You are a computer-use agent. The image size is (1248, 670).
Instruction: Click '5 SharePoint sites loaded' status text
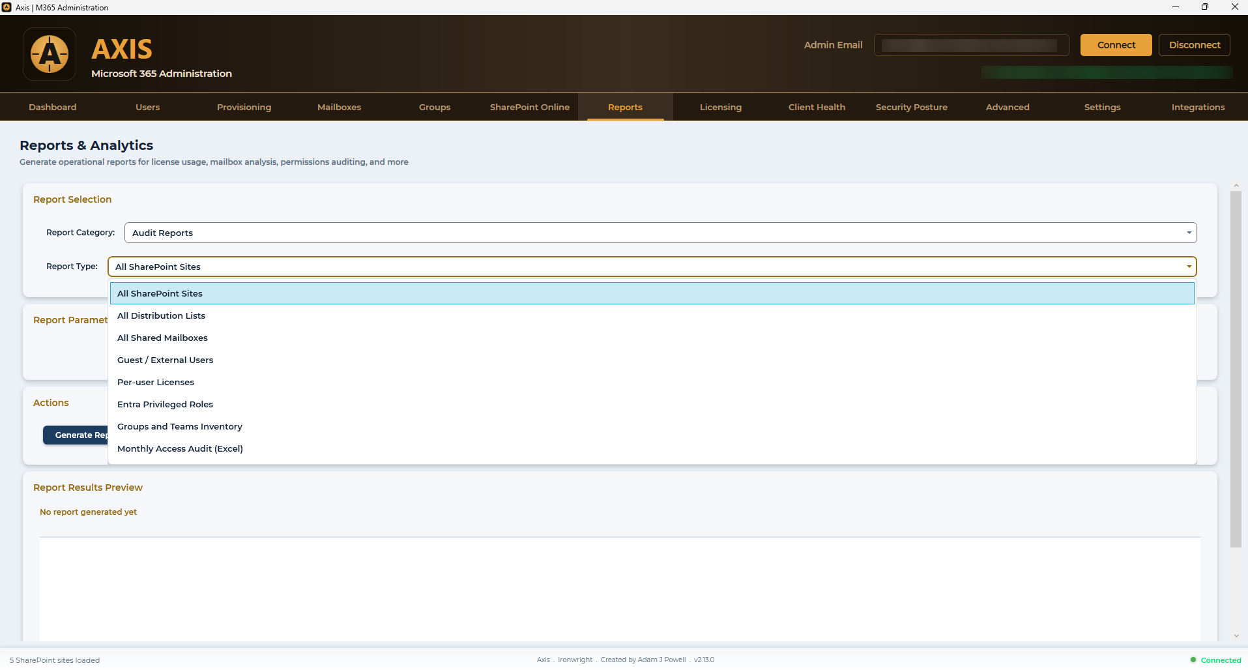(x=55, y=660)
